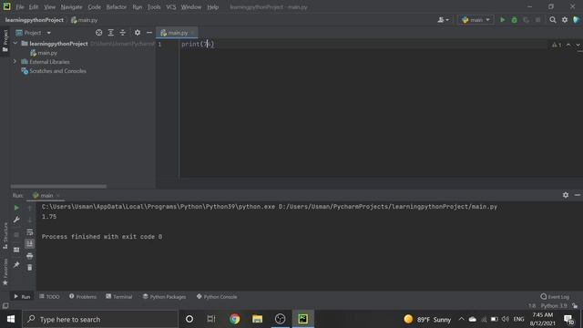Click the warnings indicator in editor
The height and width of the screenshot is (328, 583).
point(557,45)
